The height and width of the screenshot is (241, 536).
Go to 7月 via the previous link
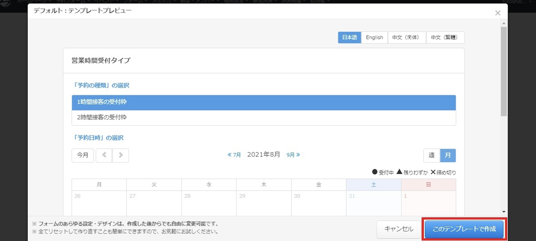point(234,155)
